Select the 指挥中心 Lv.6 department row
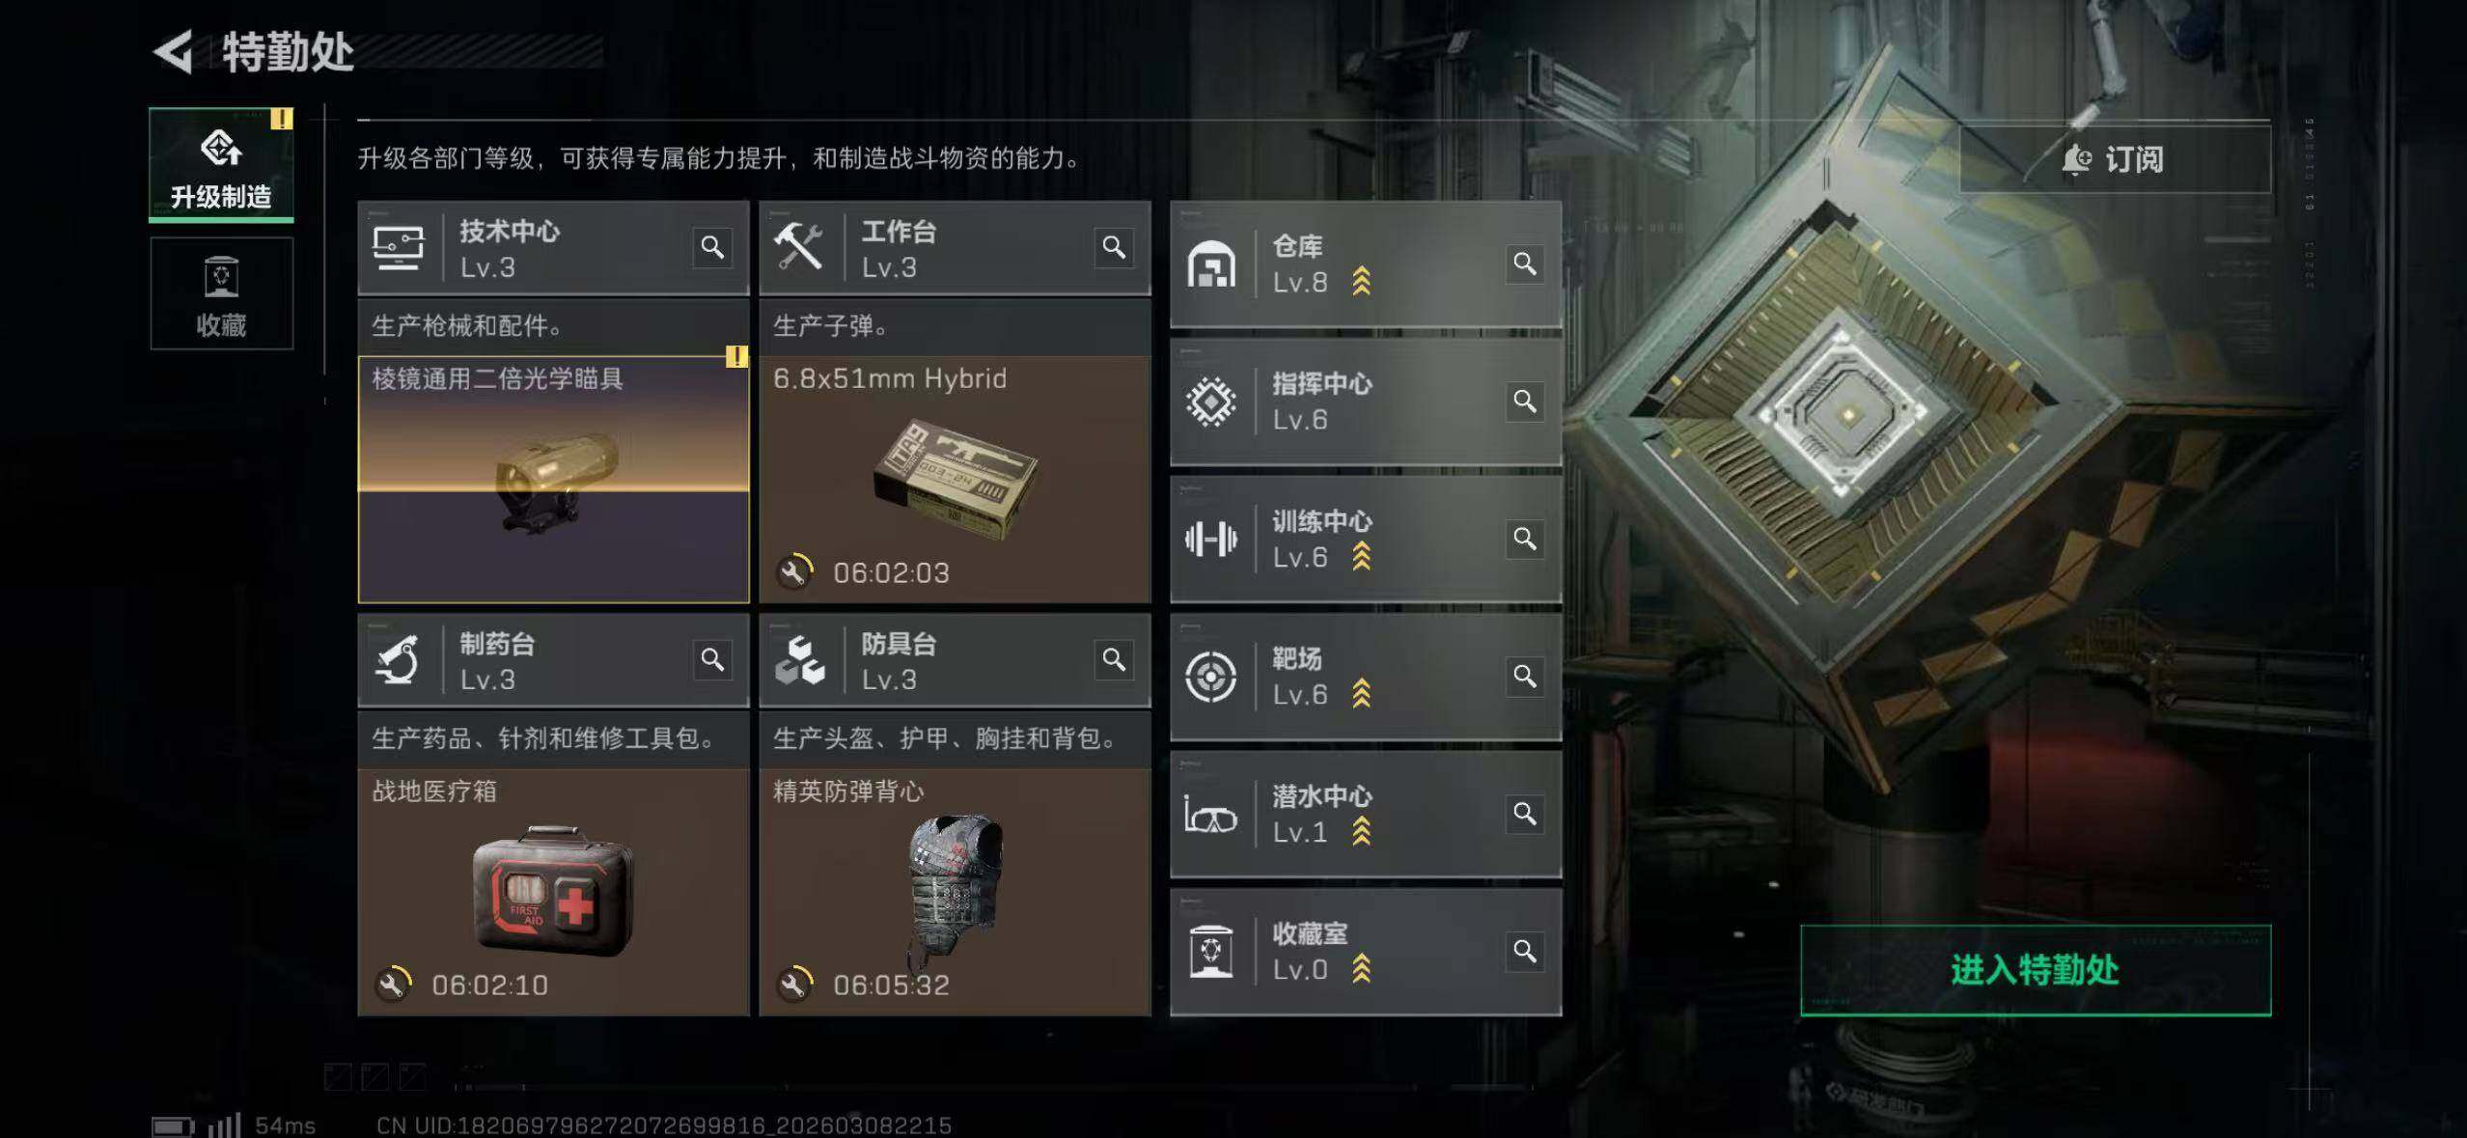 pos(1366,402)
